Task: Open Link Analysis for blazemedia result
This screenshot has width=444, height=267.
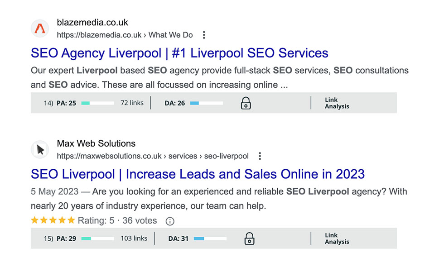Action: [337, 103]
